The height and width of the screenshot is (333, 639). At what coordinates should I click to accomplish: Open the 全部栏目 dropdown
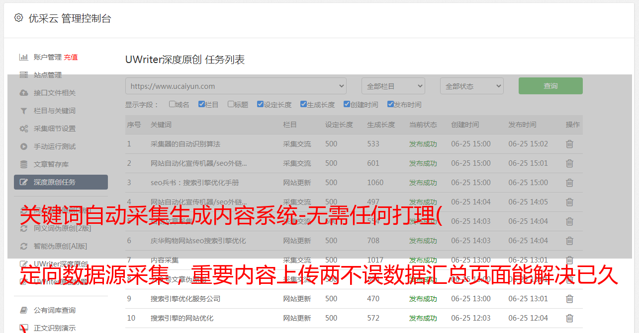pyautogui.click(x=393, y=86)
